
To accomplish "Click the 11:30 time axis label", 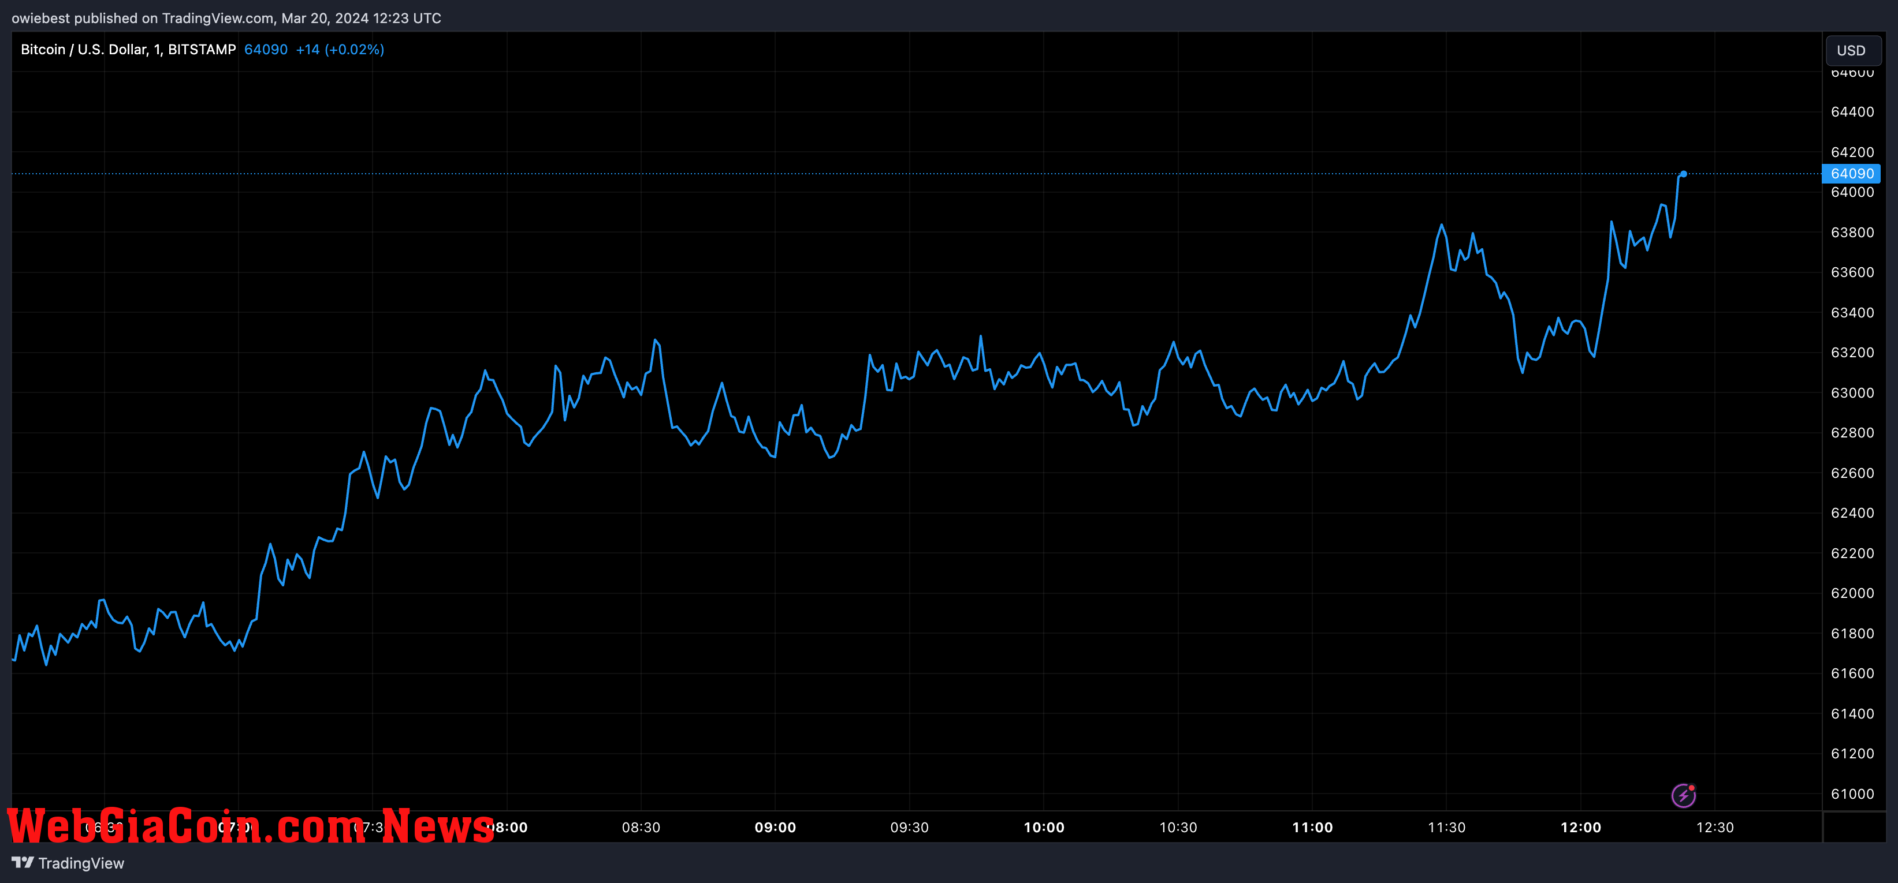I will [1446, 827].
